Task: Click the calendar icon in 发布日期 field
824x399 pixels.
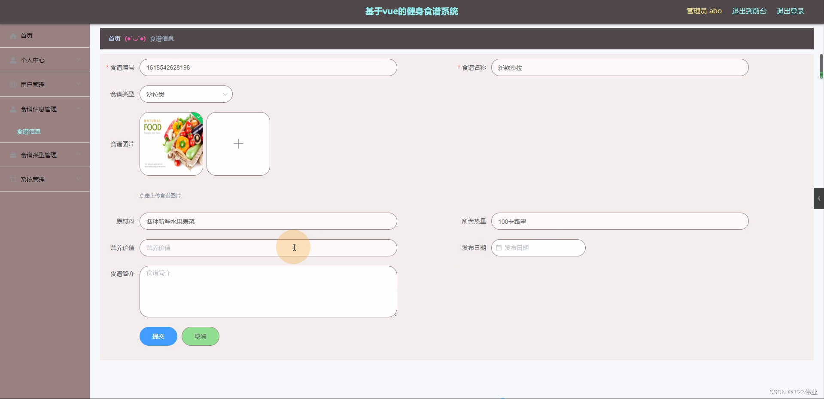Action: 498,248
